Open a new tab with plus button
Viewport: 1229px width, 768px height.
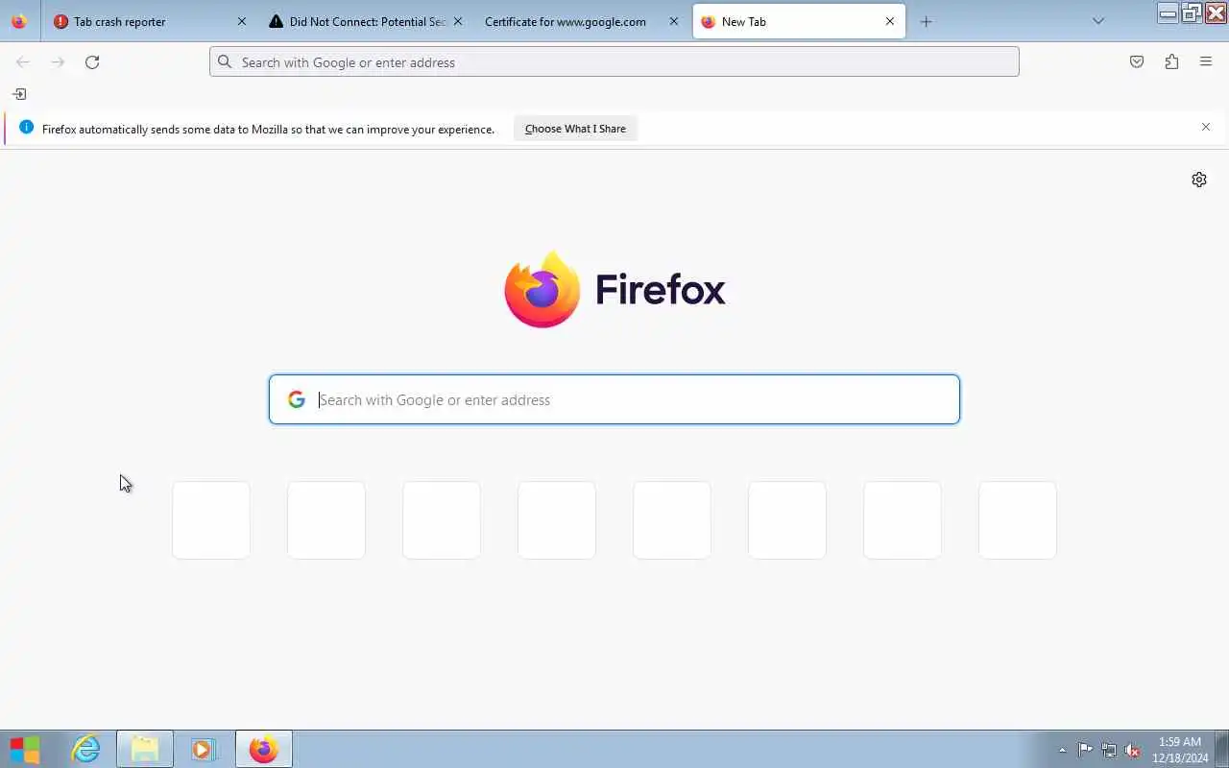point(926,21)
